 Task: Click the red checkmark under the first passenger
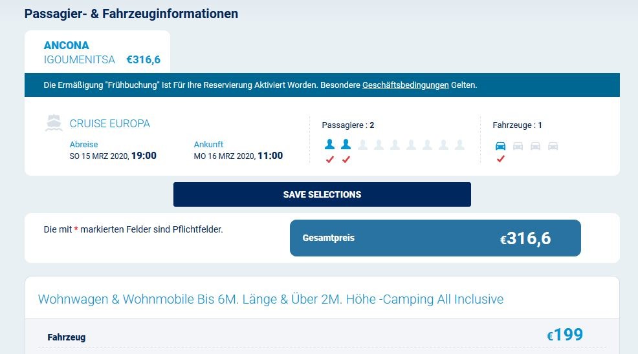(329, 160)
